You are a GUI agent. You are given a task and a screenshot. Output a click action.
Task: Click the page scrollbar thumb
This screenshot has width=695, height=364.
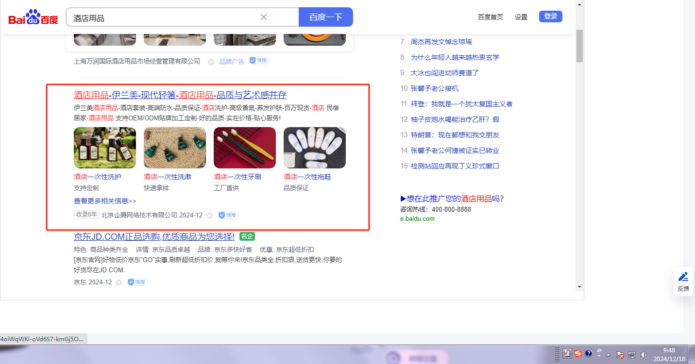click(579, 46)
